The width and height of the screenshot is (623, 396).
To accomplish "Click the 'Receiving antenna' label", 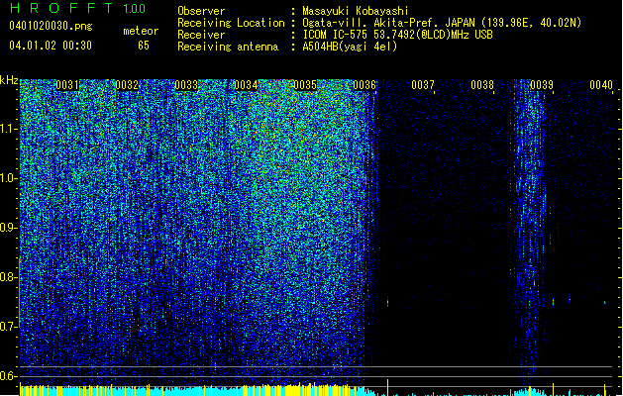I will 228,47.
